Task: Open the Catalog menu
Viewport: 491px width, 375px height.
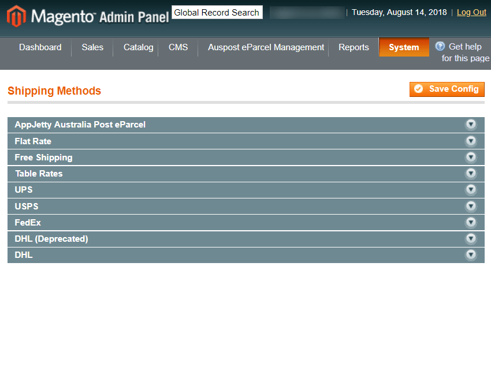Action: tap(139, 47)
